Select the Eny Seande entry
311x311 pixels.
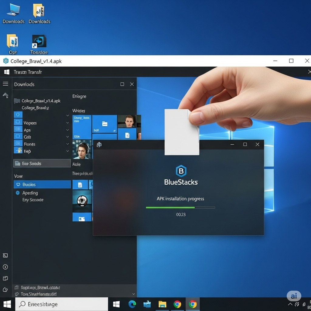[x=33, y=200]
